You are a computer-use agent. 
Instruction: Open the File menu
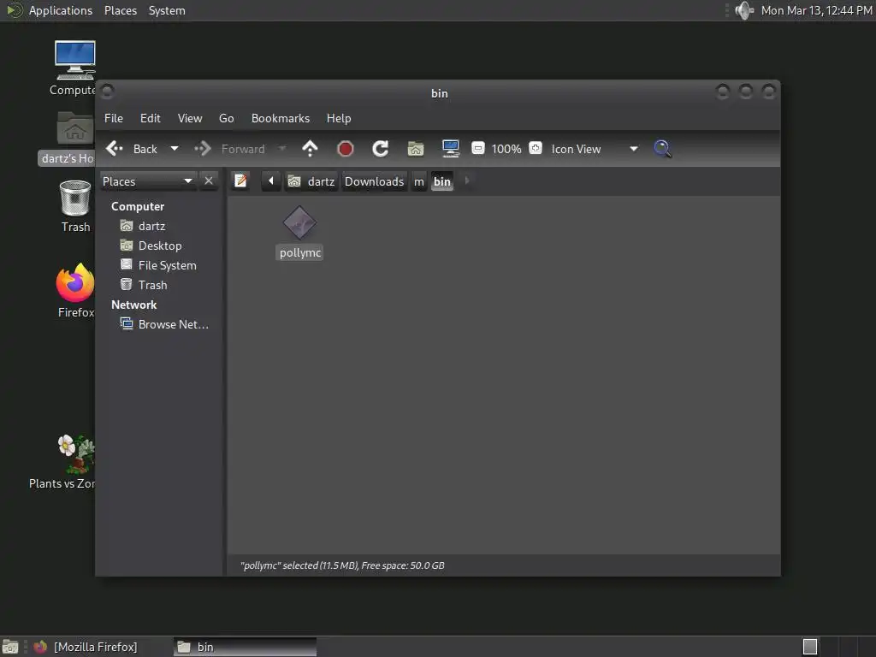pos(114,118)
